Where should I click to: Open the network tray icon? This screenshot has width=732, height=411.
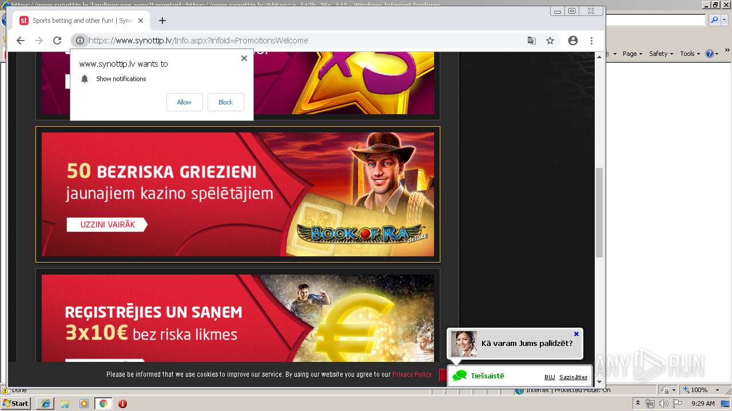(x=650, y=404)
